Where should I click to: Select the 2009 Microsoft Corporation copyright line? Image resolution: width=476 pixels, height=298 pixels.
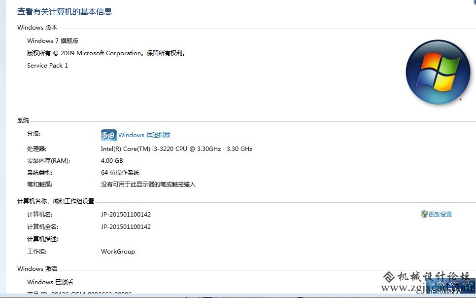[106, 53]
